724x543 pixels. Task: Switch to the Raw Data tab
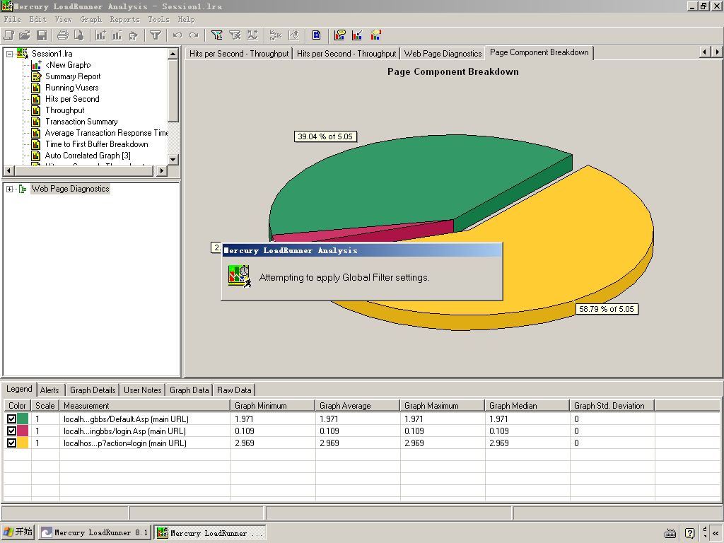(234, 390)
